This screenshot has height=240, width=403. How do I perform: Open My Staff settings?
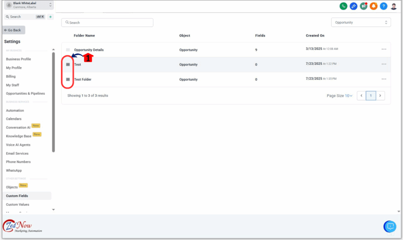(13, 85)
